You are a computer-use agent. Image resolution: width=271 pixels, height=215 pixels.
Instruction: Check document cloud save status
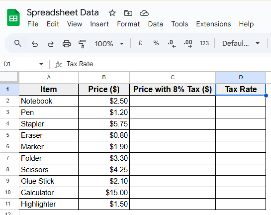144,13
